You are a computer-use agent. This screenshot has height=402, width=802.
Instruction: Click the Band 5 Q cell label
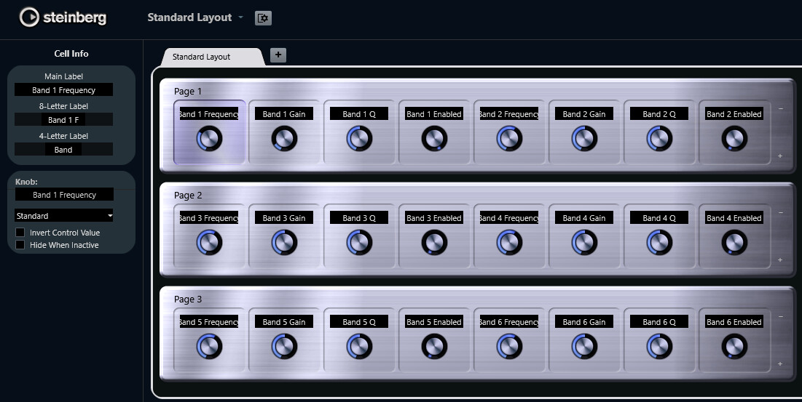[x=359, y=323]
